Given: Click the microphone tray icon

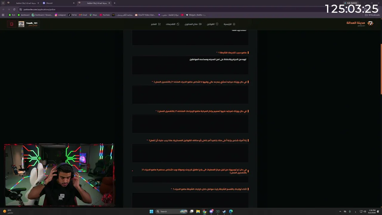Looking at the screenshot, I should (x=350, y=211).
